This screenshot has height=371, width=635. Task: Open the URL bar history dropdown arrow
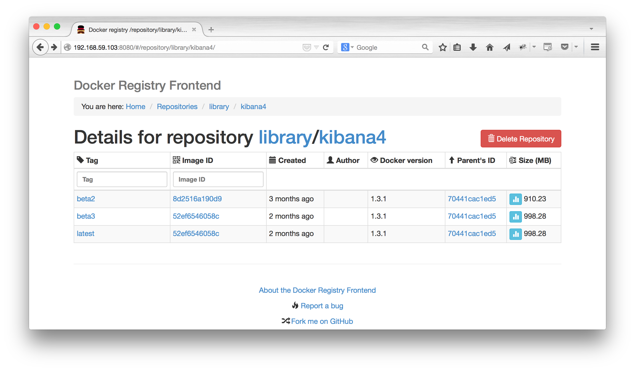pos(316,47)
